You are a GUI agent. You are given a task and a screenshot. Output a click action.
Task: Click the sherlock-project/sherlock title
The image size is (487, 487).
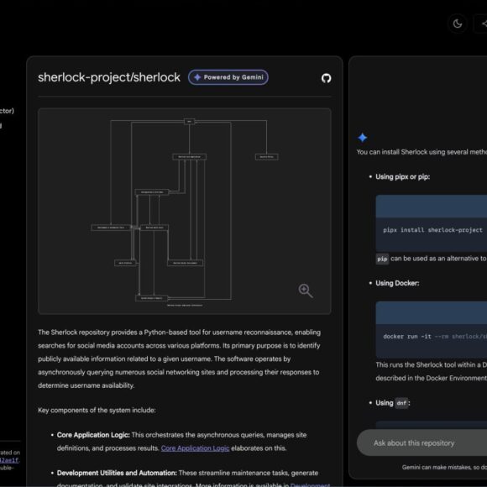(109, 77)
